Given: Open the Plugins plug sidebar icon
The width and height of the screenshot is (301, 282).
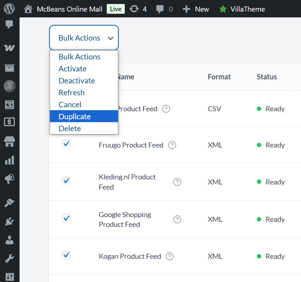Looking at the screenshot, I should click(x=9, y=221).
